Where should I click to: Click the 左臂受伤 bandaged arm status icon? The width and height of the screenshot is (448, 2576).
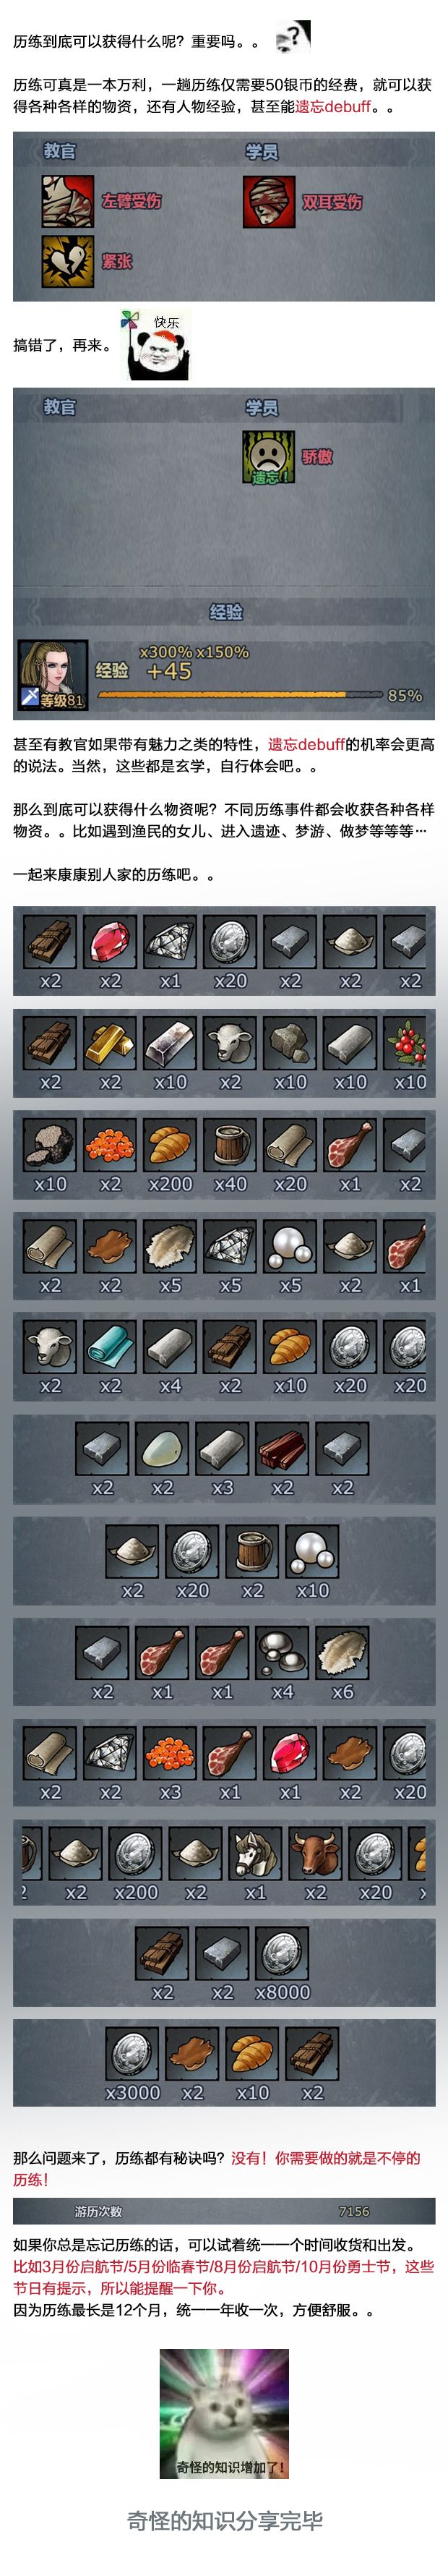[x=67, y=200]
